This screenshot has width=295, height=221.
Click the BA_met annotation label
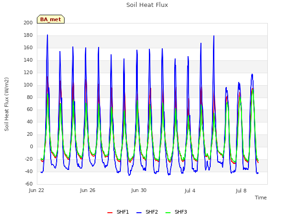coord(51,19)
